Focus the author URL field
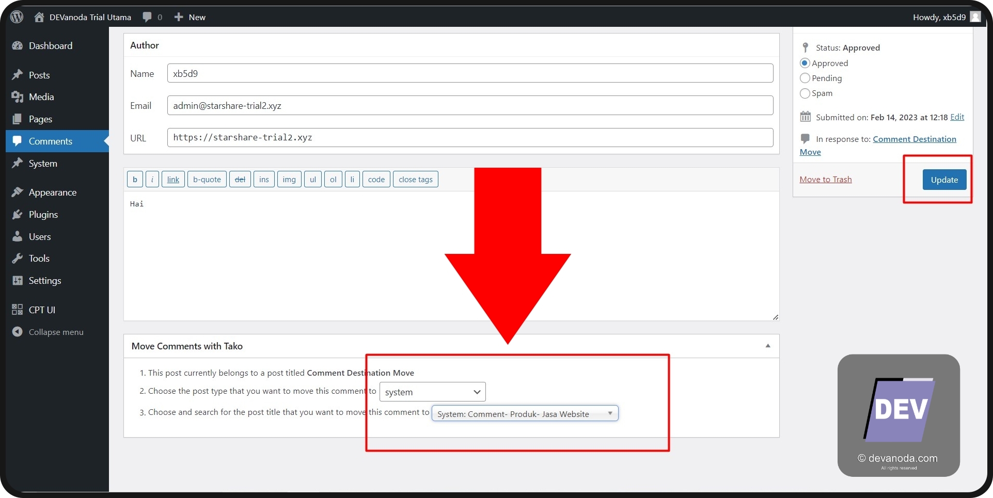This screenshot has height=498, width=993. point(470,137)
